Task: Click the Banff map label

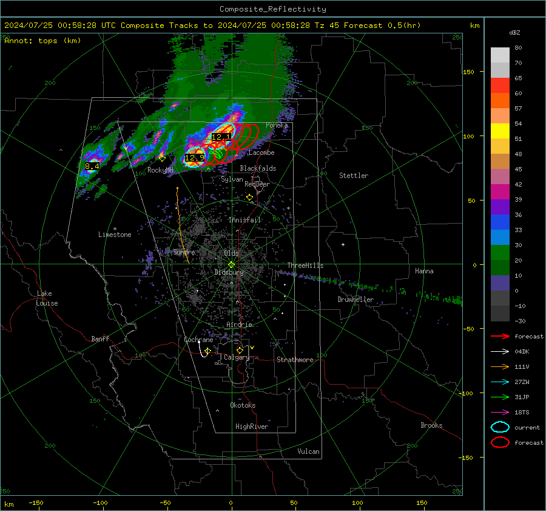Action: 100,339
